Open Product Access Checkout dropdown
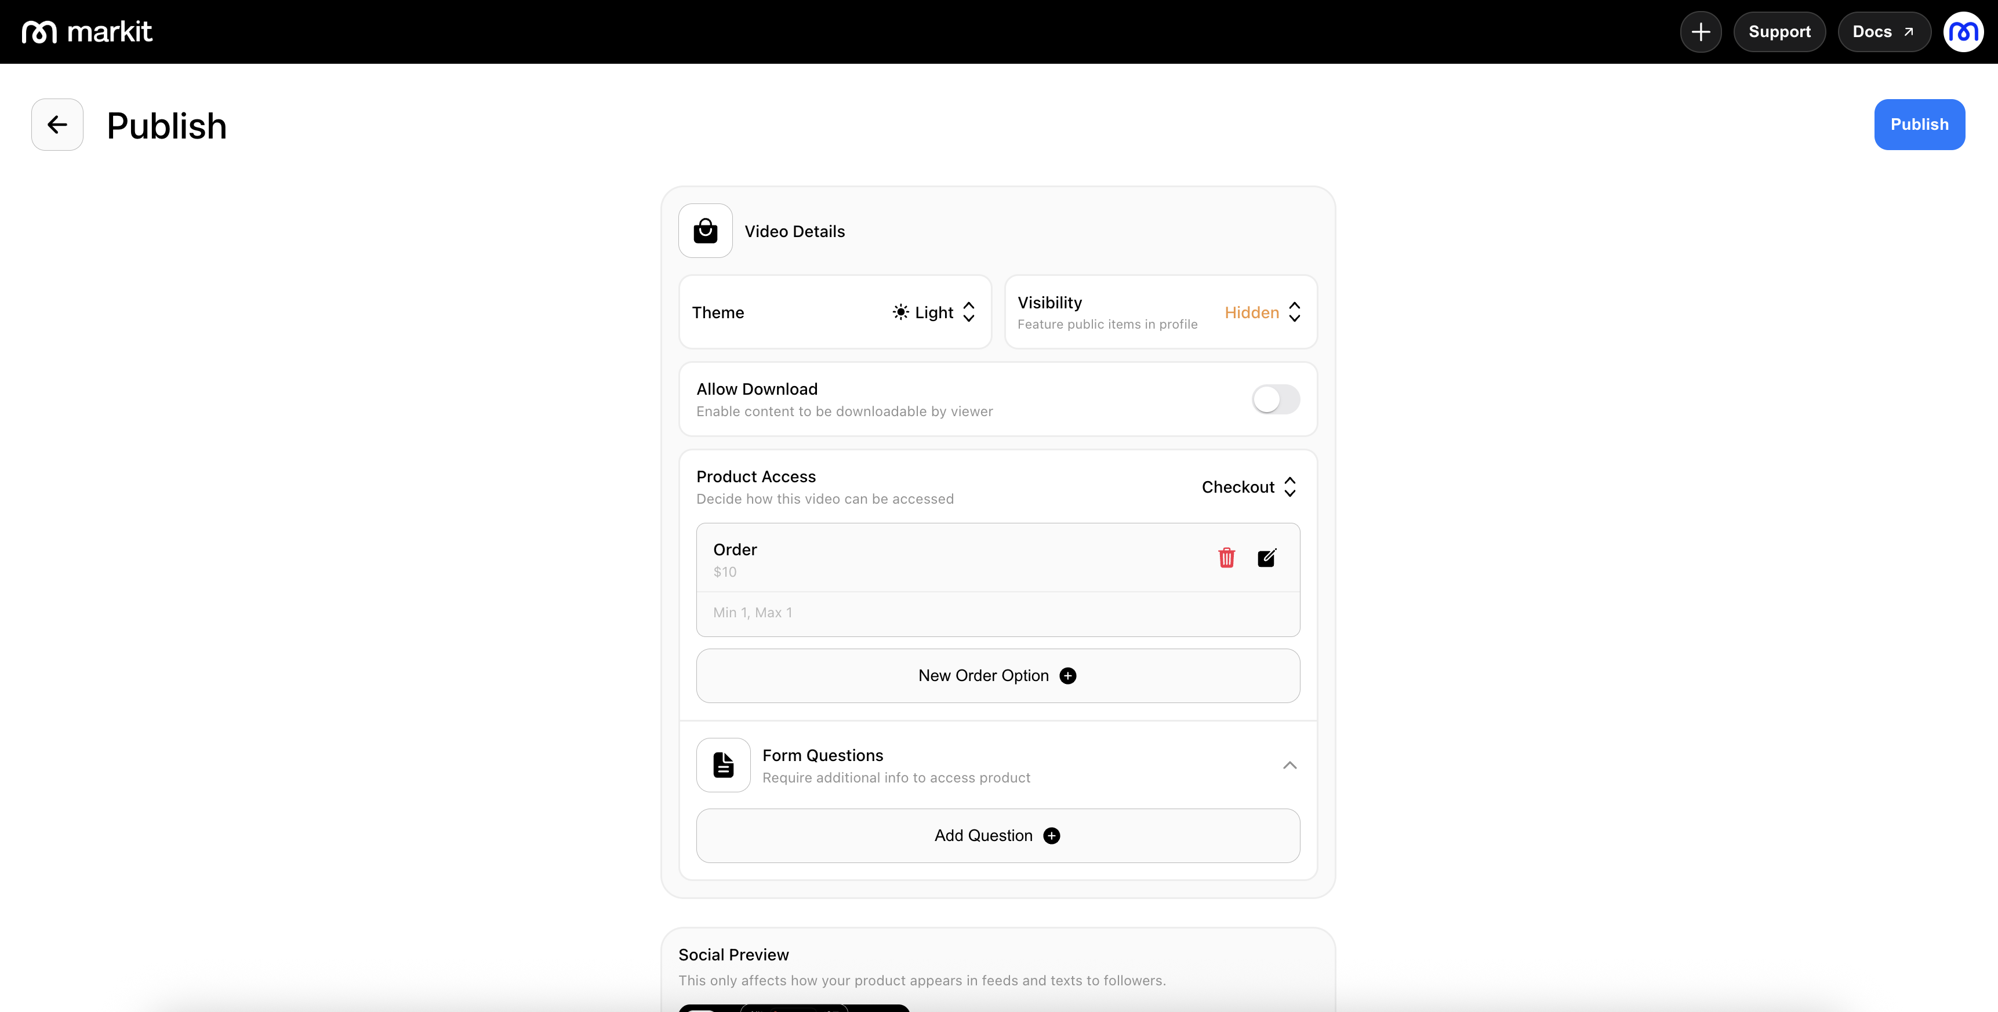Screen dimensions: 1998x1012 point(1248,487)
